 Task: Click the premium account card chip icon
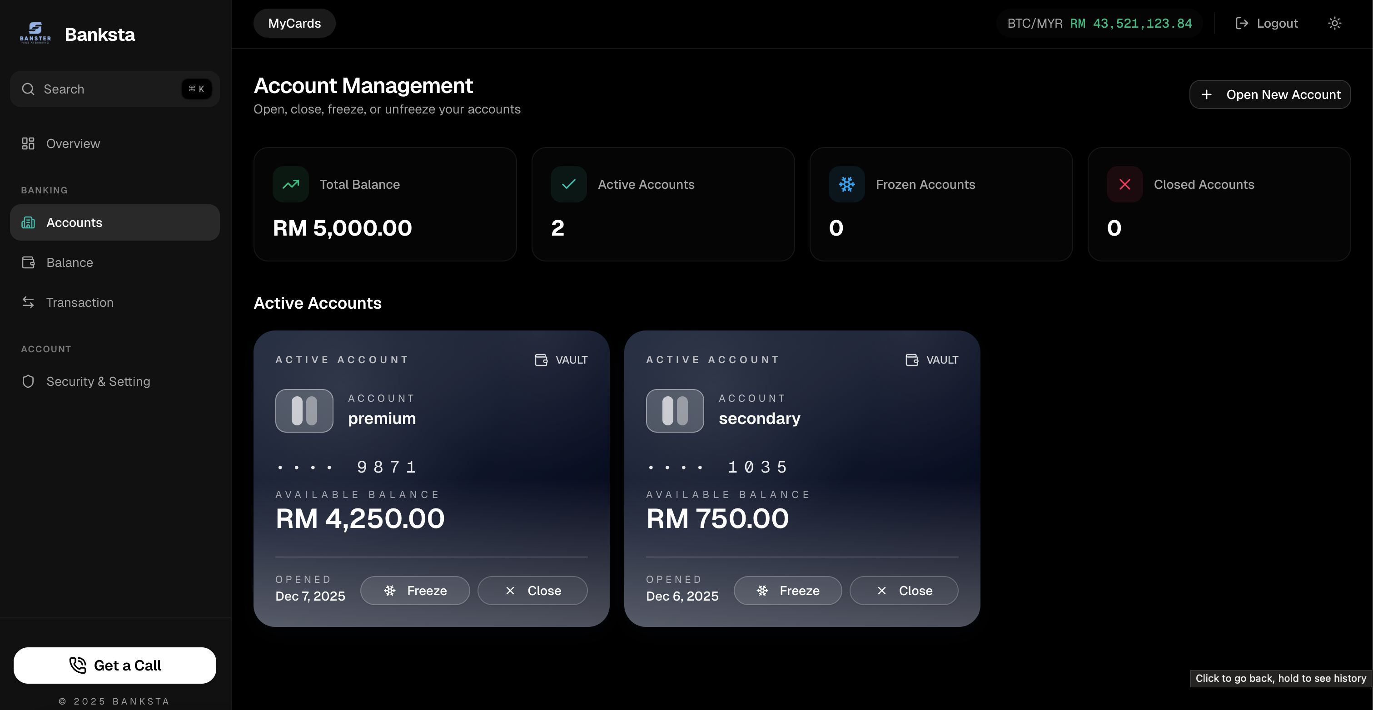click(304, 411)
